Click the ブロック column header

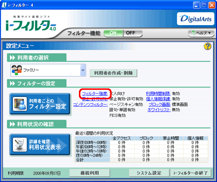coord(147,138)
